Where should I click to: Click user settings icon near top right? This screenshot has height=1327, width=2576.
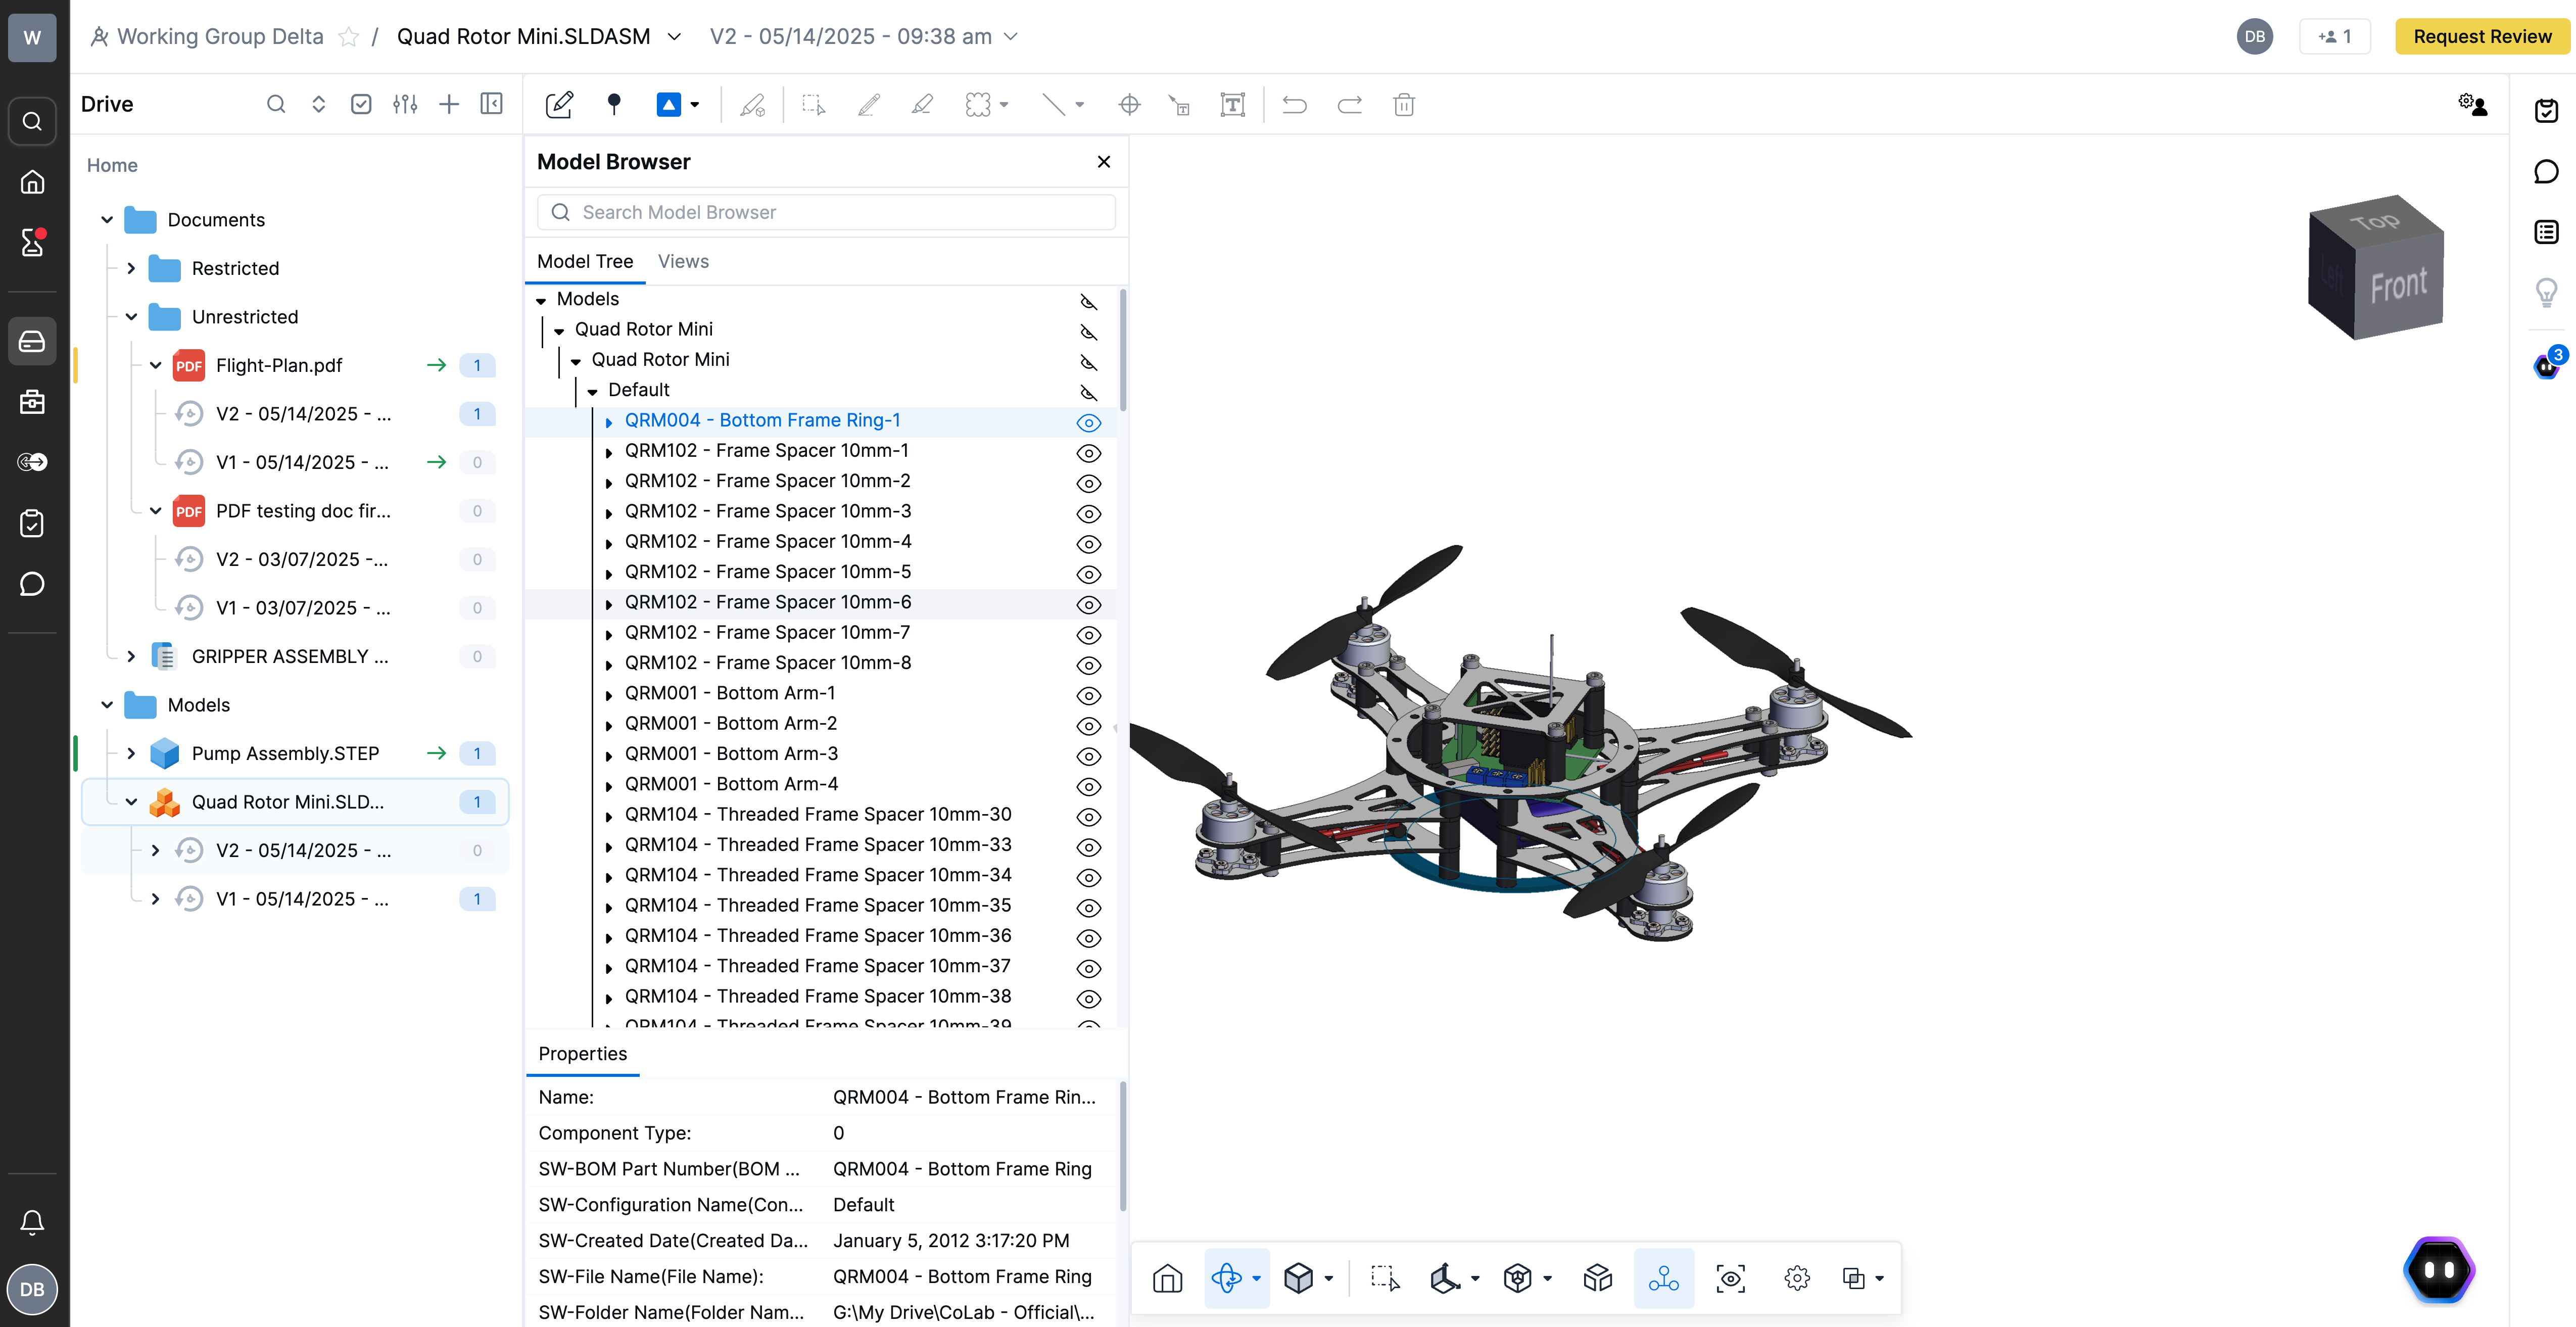2472,104
